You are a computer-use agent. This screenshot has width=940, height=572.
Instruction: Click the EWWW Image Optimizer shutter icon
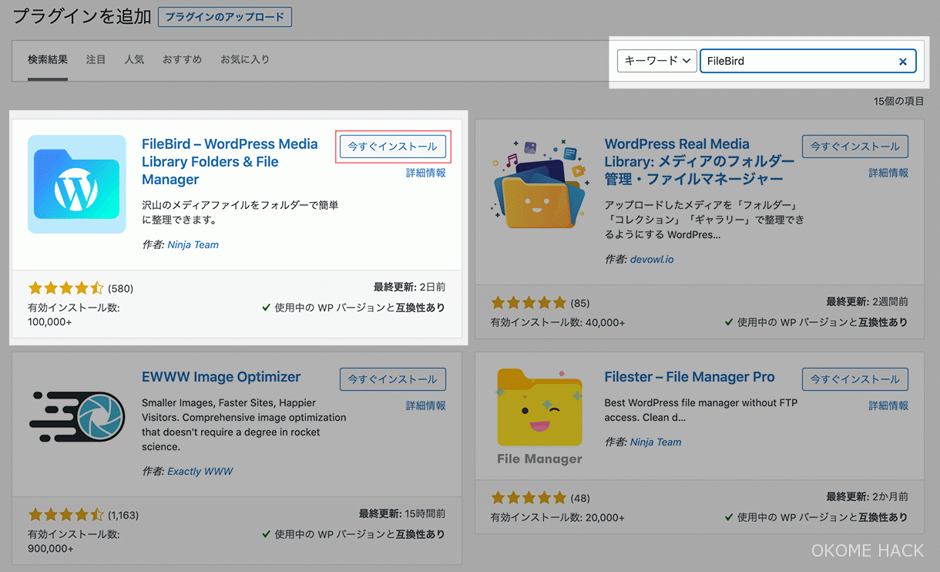tap(77, 416)
